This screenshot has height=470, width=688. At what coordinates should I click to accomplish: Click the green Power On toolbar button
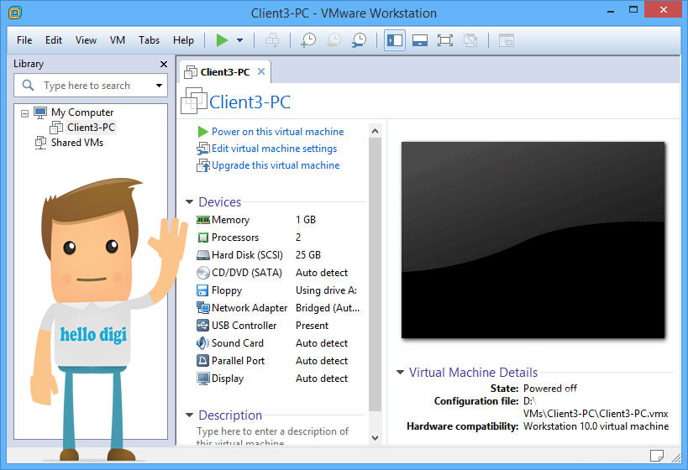point(222,40)
